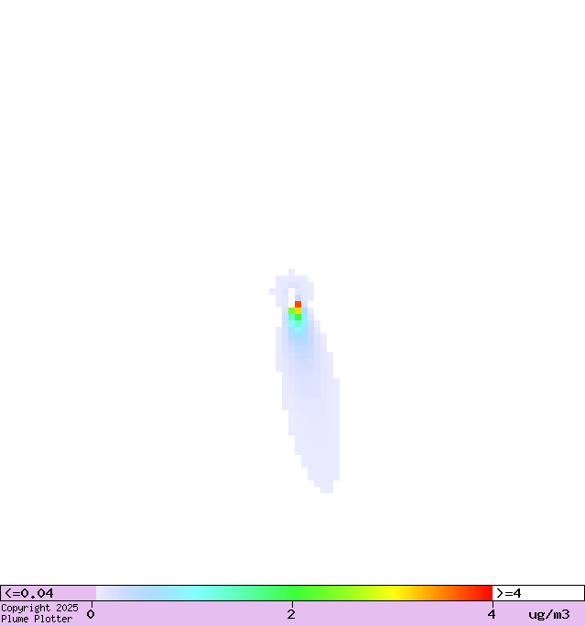This screenshot has width=585, height=626.
Task: Click the 'Plume Plotter' text
Action: (37, 619)
